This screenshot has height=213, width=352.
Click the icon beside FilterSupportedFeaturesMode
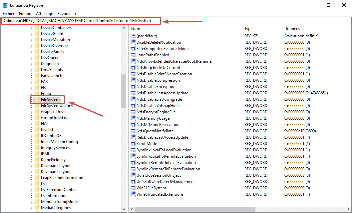133,49
